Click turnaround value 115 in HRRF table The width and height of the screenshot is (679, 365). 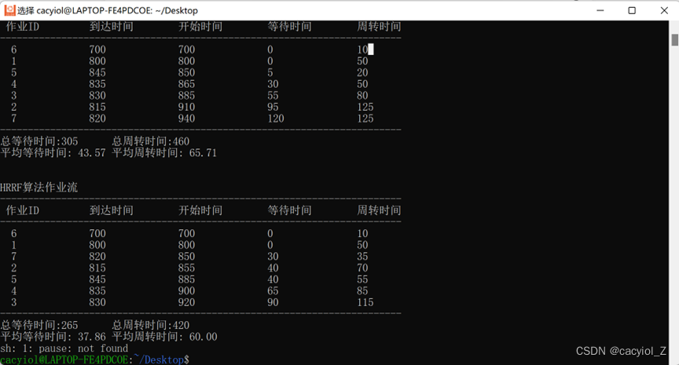click(x=365, y=302)
